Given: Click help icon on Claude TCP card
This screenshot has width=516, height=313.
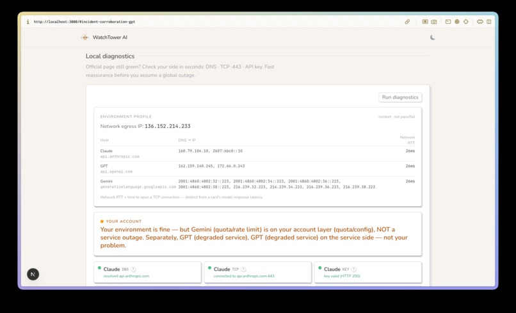Looking at the screenshot, I should pos(243,269).
